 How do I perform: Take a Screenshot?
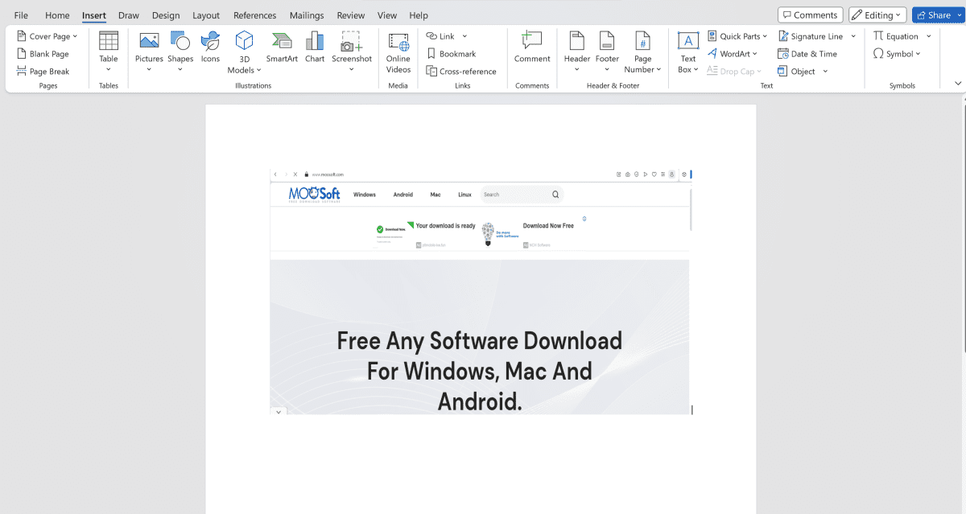click(351, 50)
